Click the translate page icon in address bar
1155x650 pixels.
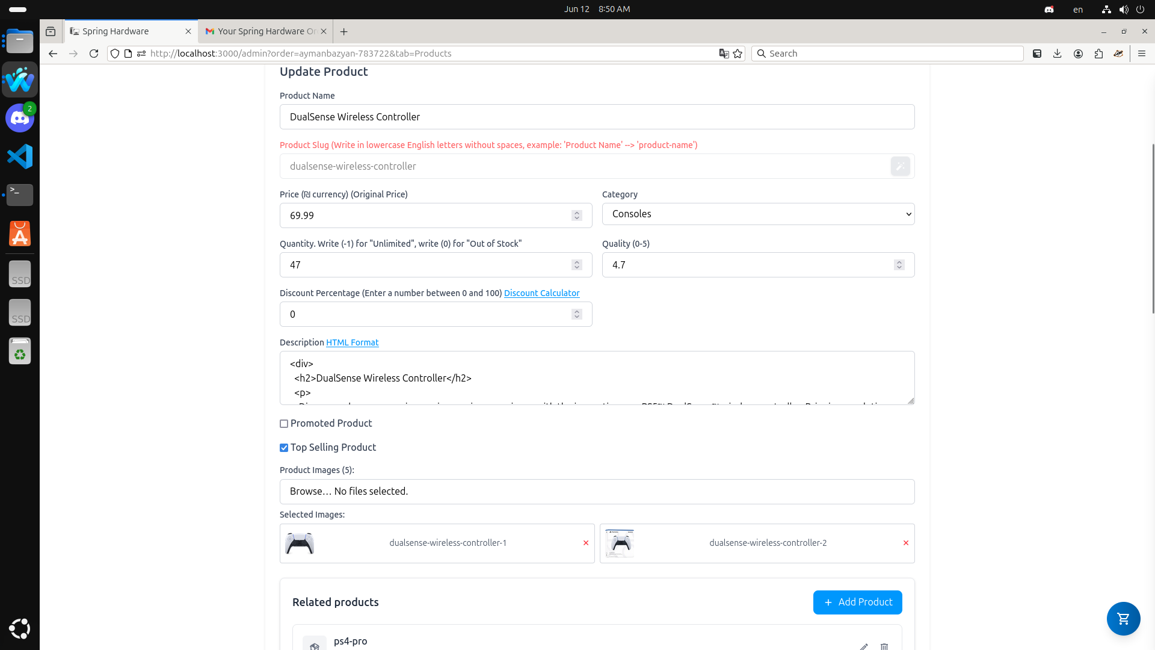tap(724, 54)
